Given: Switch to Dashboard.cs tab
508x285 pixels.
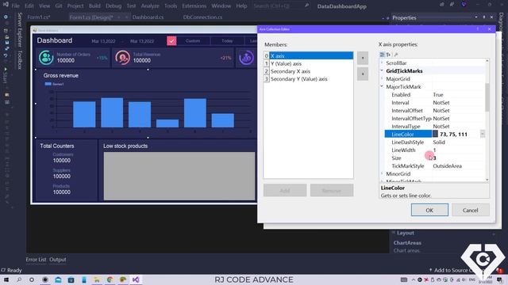Looking at the screenshot, I should 148,17.
